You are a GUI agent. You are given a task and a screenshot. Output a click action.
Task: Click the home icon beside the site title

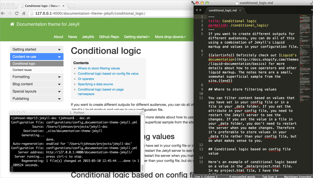pyautogui.click(x=12, y=24)
